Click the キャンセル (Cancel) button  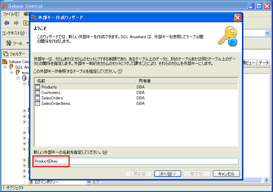226,174
